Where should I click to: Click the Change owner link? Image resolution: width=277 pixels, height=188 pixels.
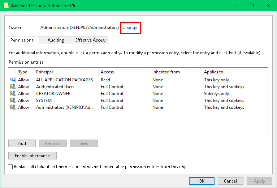pyautogui.click(x=130, y=27)
